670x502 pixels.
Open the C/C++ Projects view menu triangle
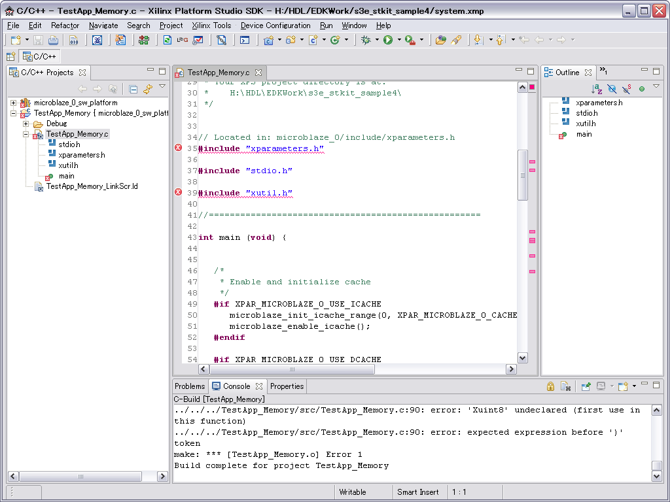click(x=162, y=86)
